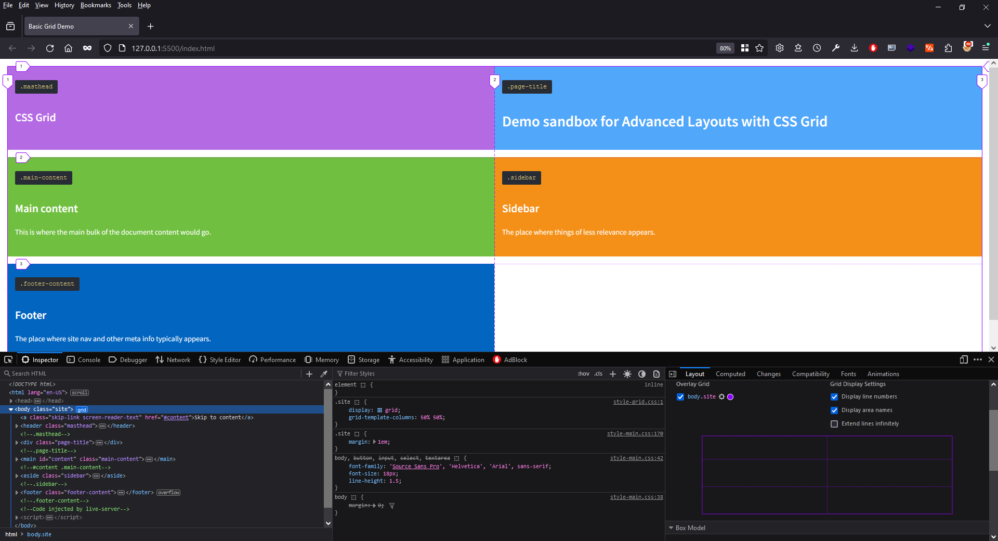Expand the aside sidebar node
The image size is (998, 541).
point(17,476)
